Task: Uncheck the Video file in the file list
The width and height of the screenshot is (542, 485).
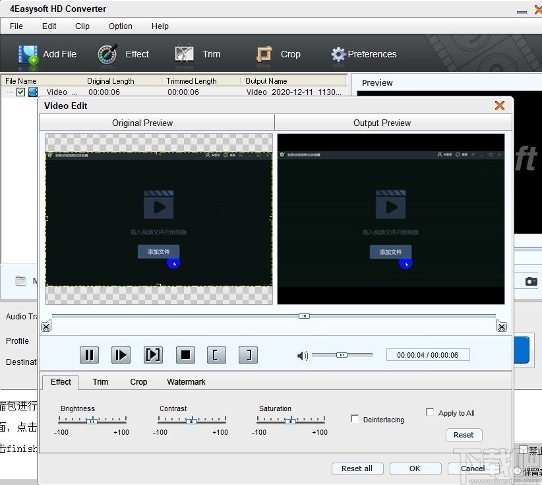Action: click(20, 92)
